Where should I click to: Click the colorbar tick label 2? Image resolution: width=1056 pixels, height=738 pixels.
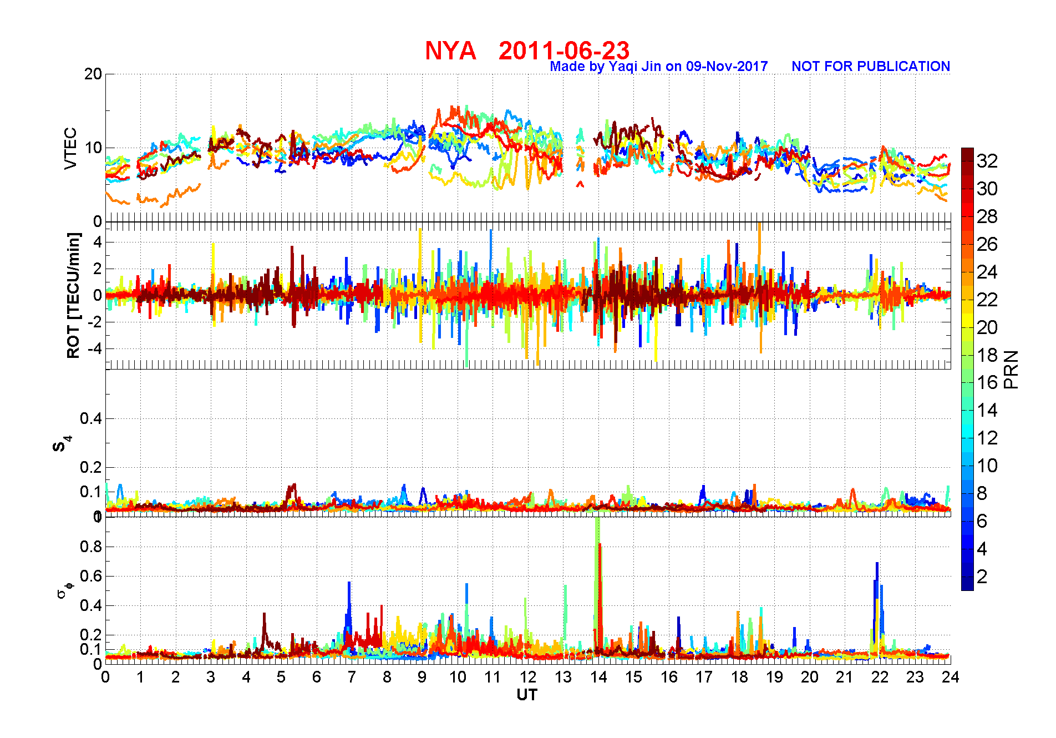(982, 577)
